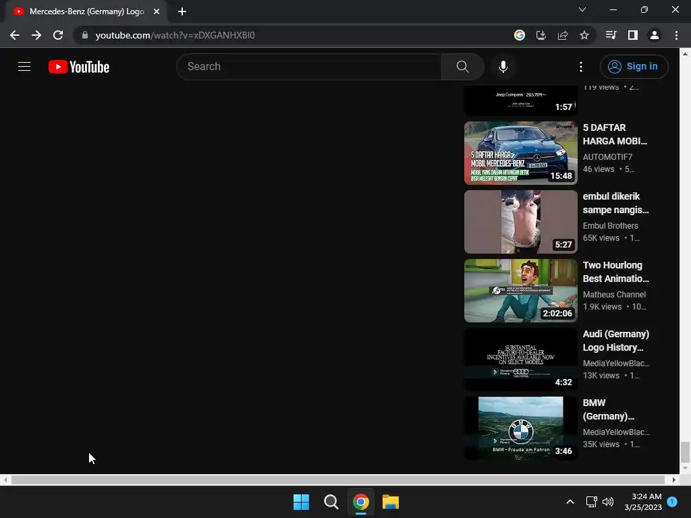The height and width of the screenshot is (518, 691).
Task: Open Chrome three-dot menu
Action: [x=676, y=35]
